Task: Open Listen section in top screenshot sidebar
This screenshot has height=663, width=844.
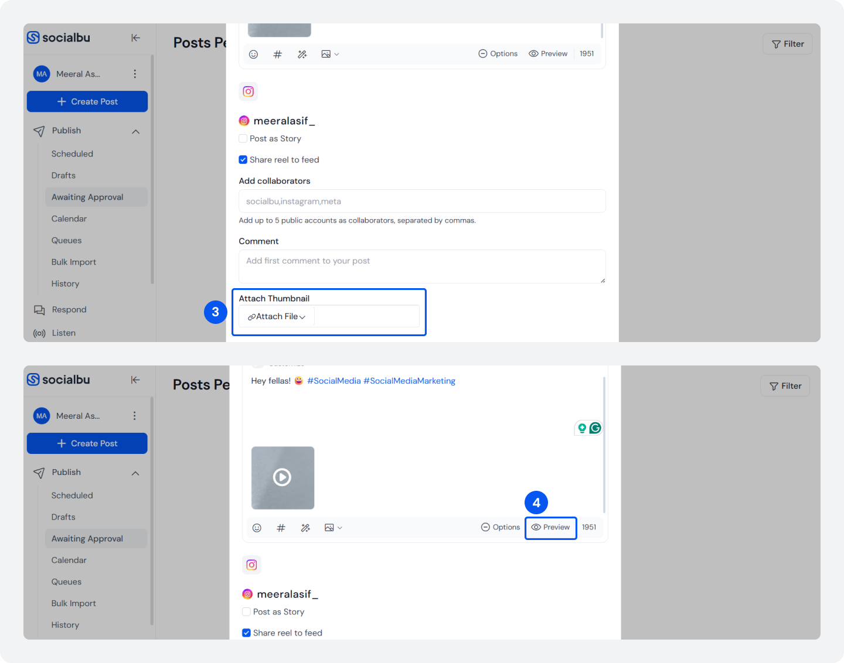Action: 55,333
